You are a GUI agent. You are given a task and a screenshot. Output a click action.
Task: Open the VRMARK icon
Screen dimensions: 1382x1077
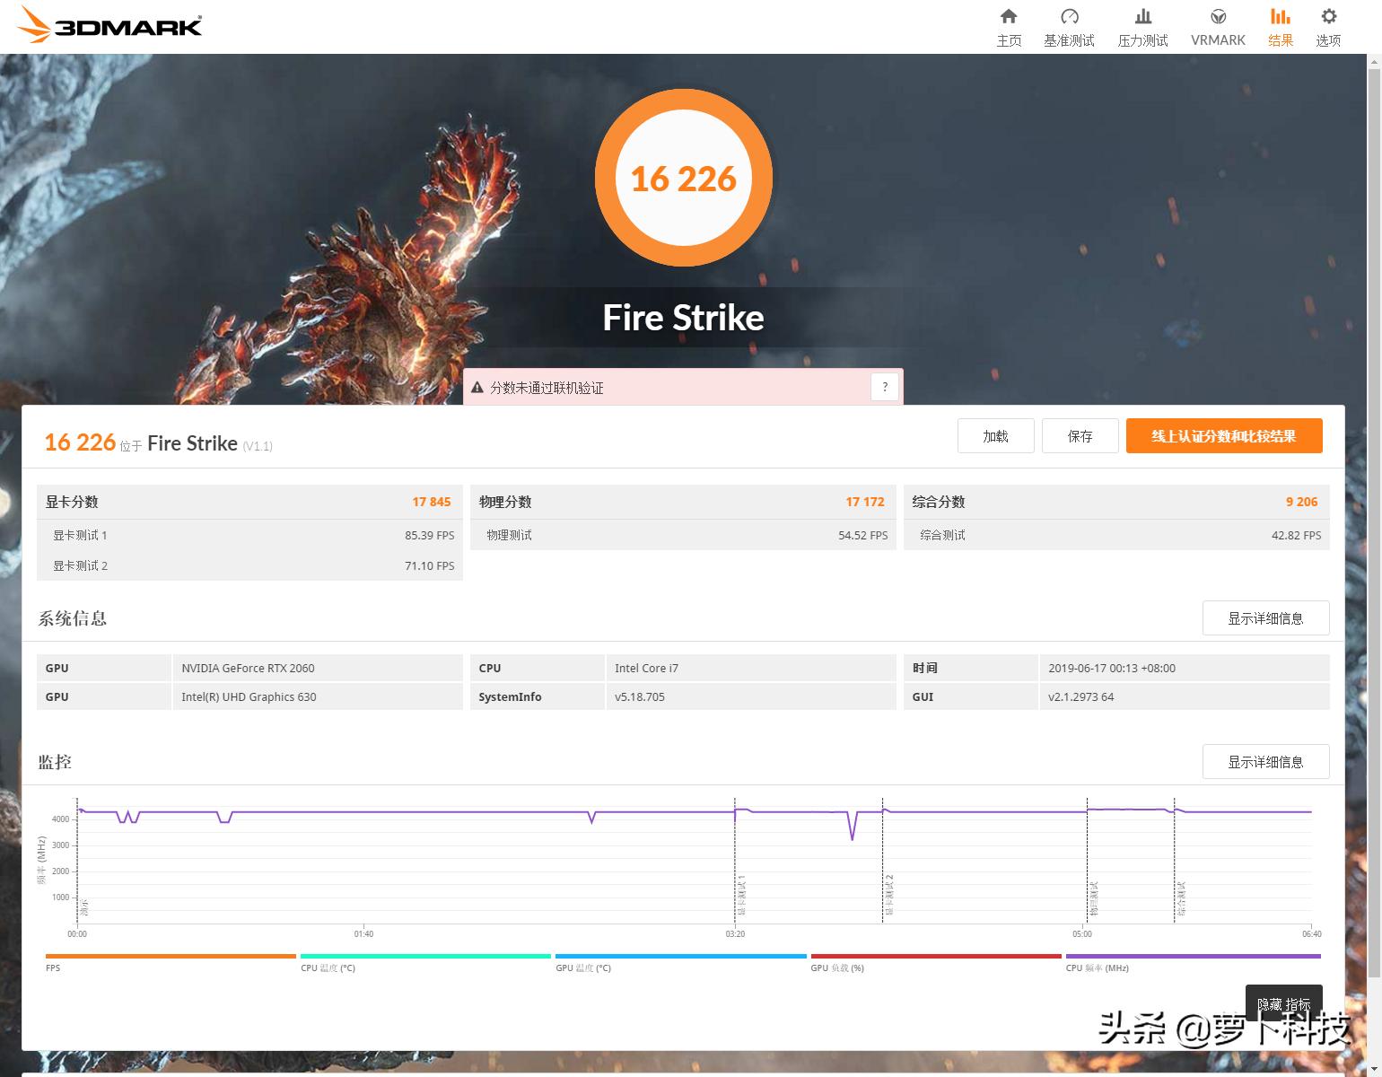tap(1218, 16)
